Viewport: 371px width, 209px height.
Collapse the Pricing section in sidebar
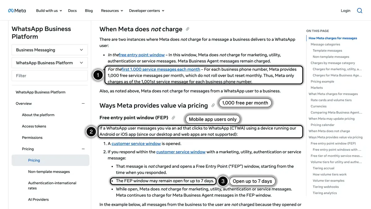83,149
